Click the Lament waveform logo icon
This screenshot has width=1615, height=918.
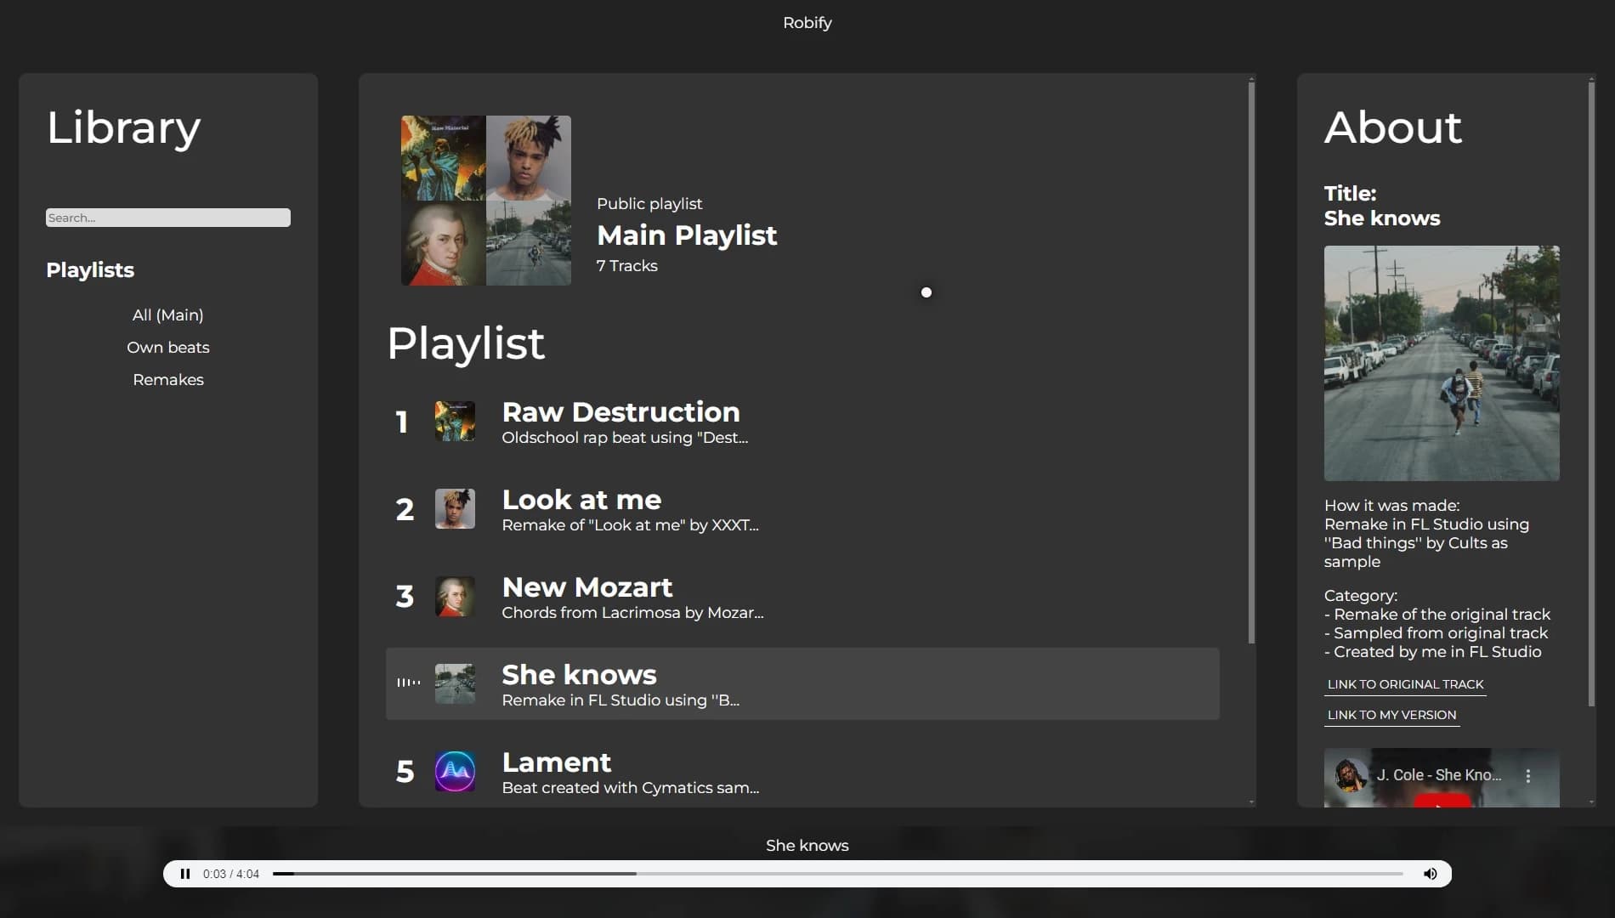(x=455, y=771)
